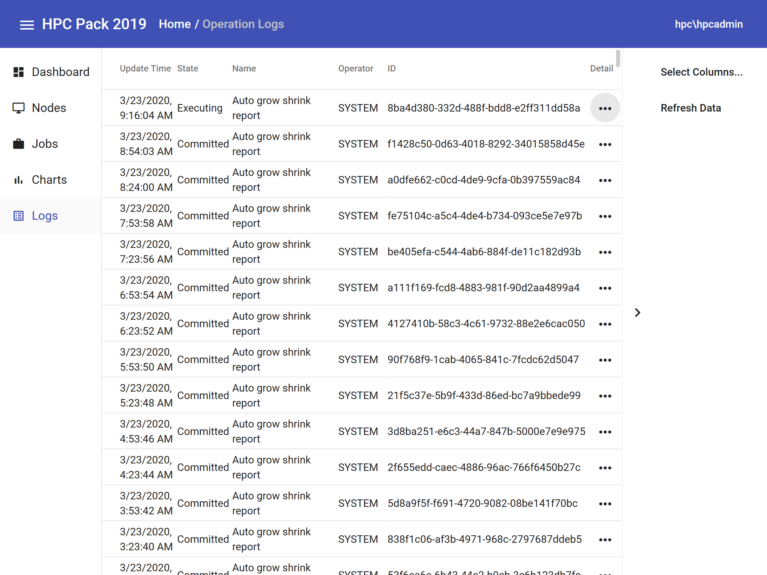Click the Refresh Data button
This screenshot has height=575, width=767.
[690, 108]
